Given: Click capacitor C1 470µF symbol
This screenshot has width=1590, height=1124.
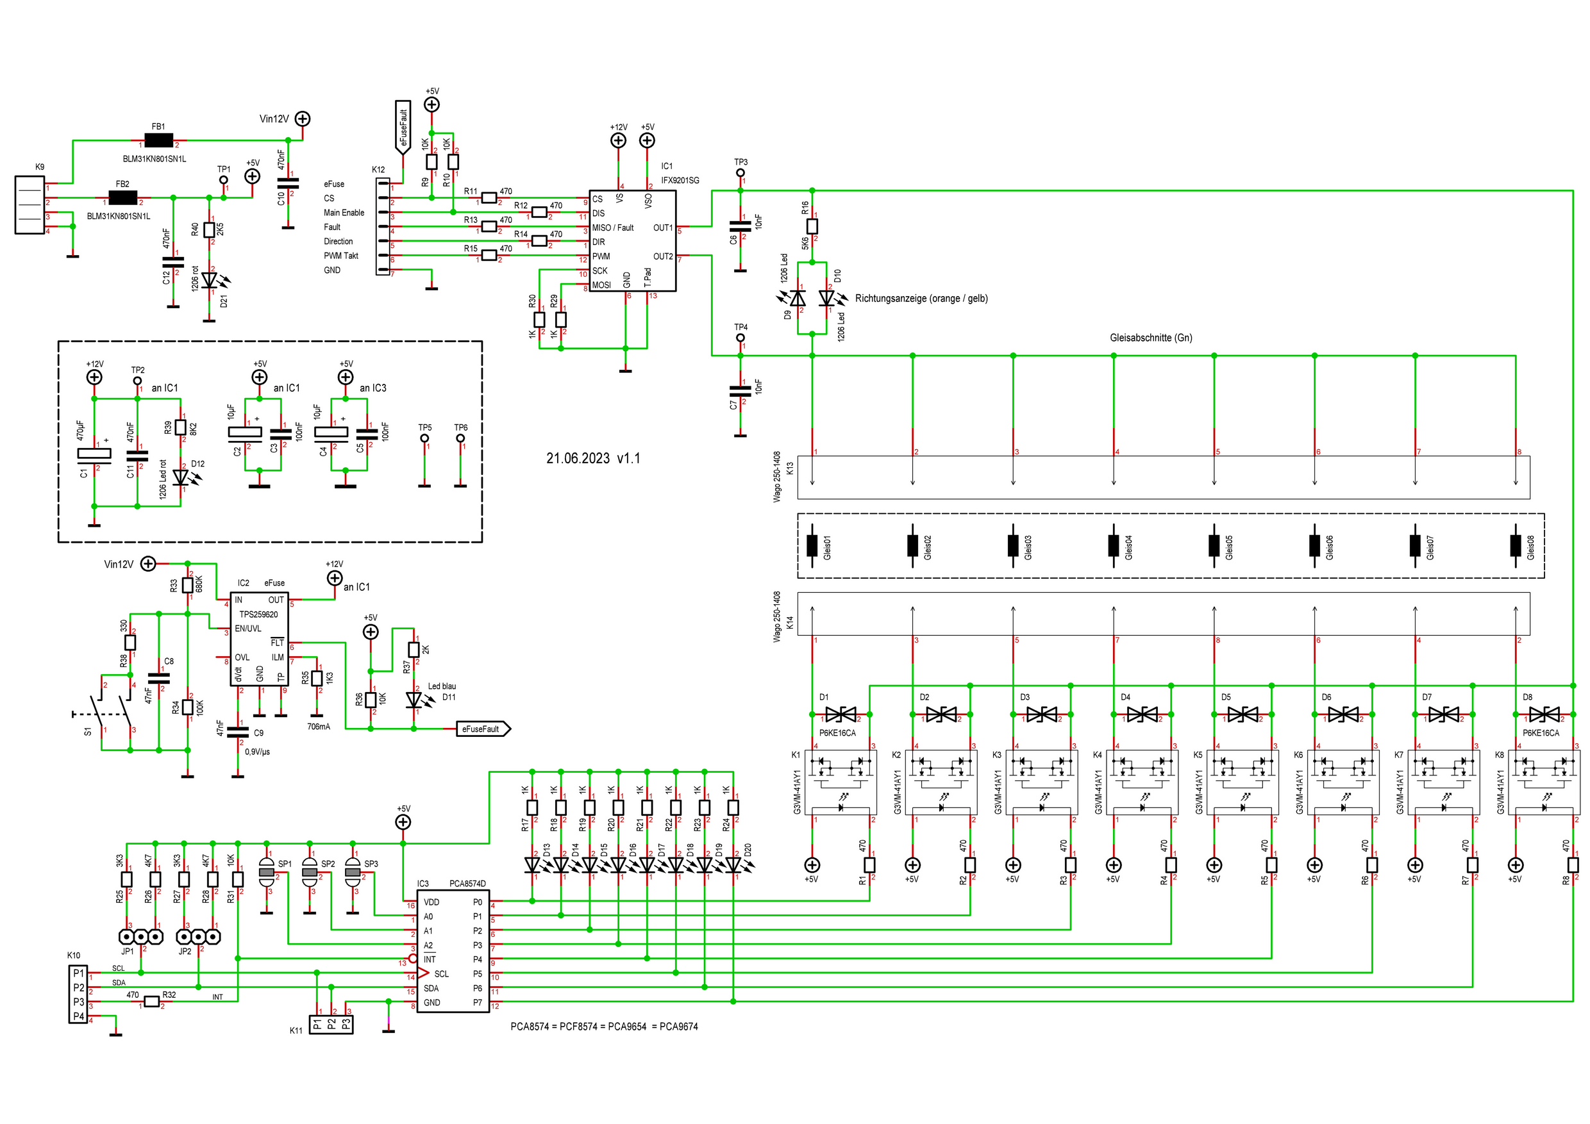Looking at the screenshot, I should pyautogui.click(x=94, y=455).
